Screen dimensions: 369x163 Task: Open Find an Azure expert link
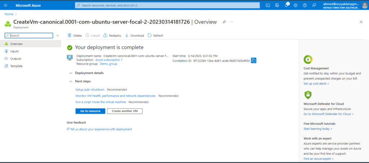point(319,159)
